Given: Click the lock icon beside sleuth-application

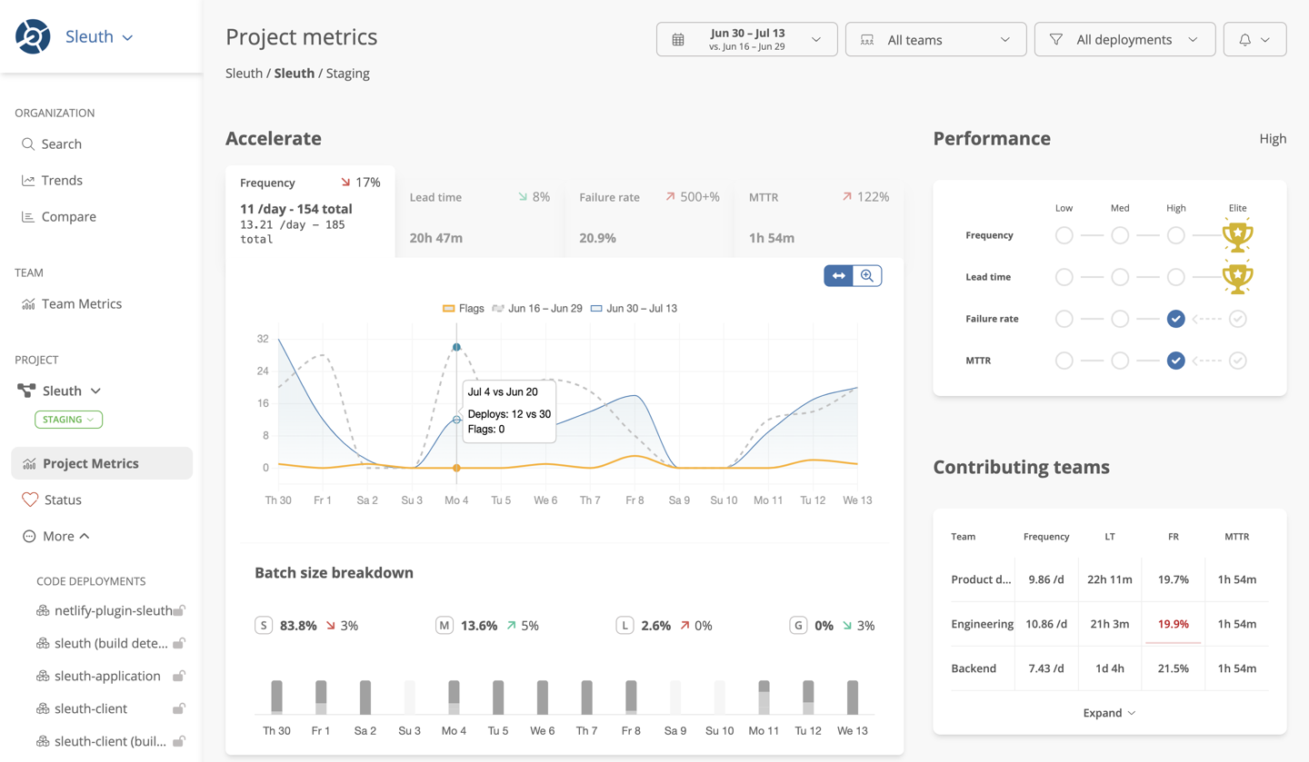Looking at the screenshot, I should 180,676.
